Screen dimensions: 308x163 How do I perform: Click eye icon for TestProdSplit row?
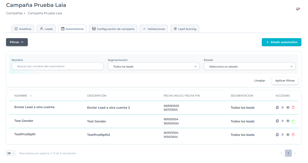288,135
